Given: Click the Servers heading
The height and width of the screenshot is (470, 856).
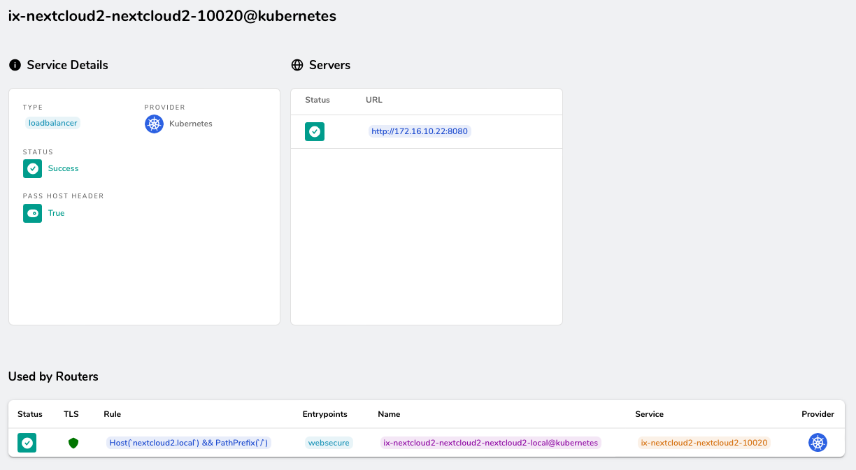Looking at the screenshot, I should tap(329, 65).
